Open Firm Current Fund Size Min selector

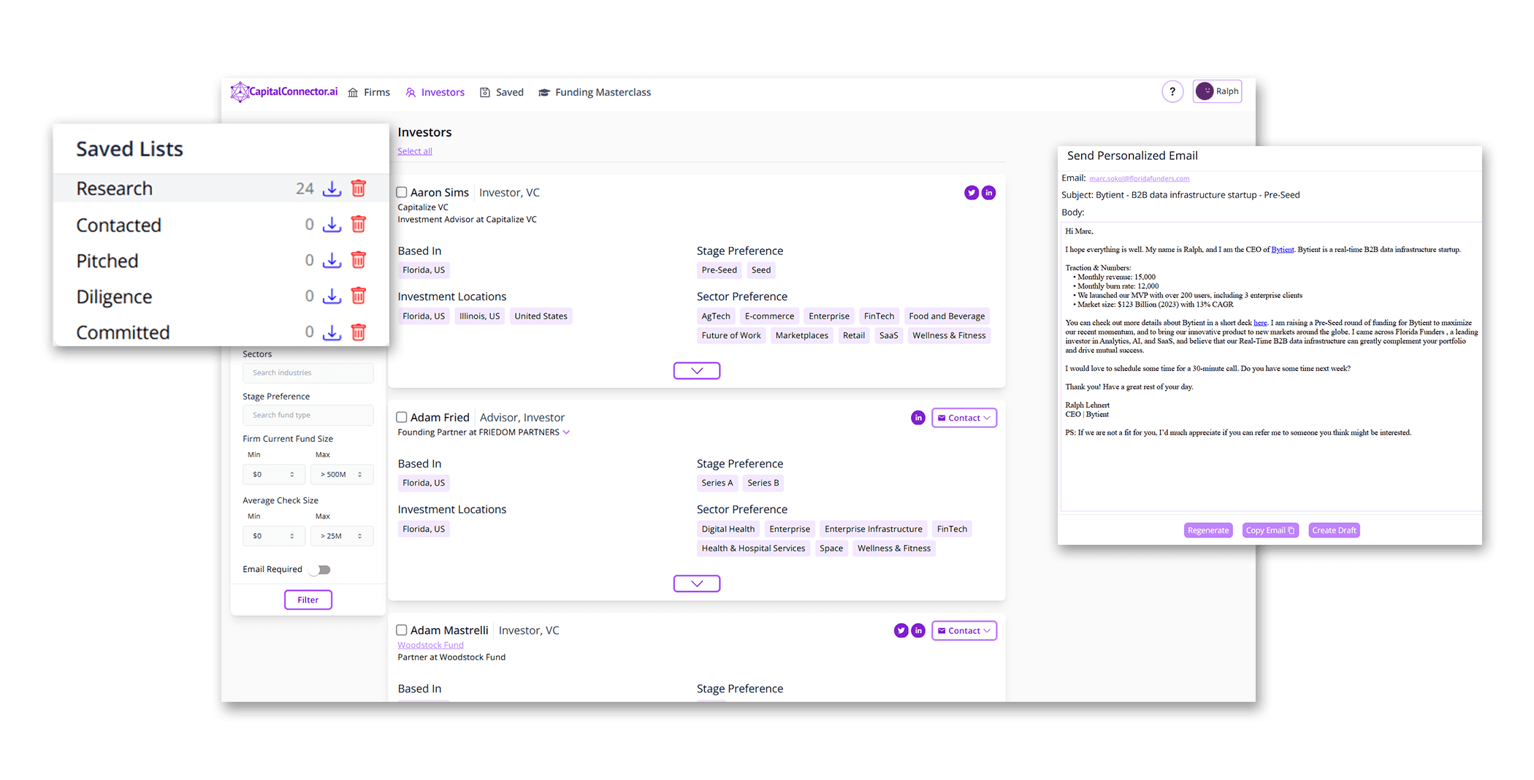point(273,475)
